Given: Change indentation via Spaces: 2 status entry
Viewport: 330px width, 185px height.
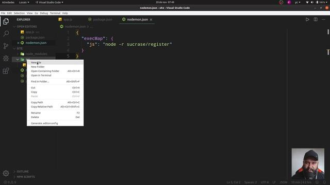Looking at the screenshot, I should tap(251, 182).
